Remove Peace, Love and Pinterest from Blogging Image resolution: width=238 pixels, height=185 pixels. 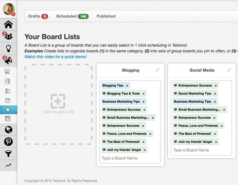[150, 134]
